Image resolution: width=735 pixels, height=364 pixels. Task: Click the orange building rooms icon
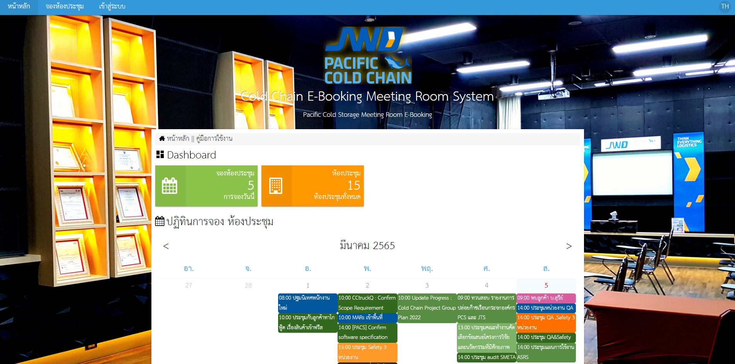pyautogui.click(x=276, y=186)
